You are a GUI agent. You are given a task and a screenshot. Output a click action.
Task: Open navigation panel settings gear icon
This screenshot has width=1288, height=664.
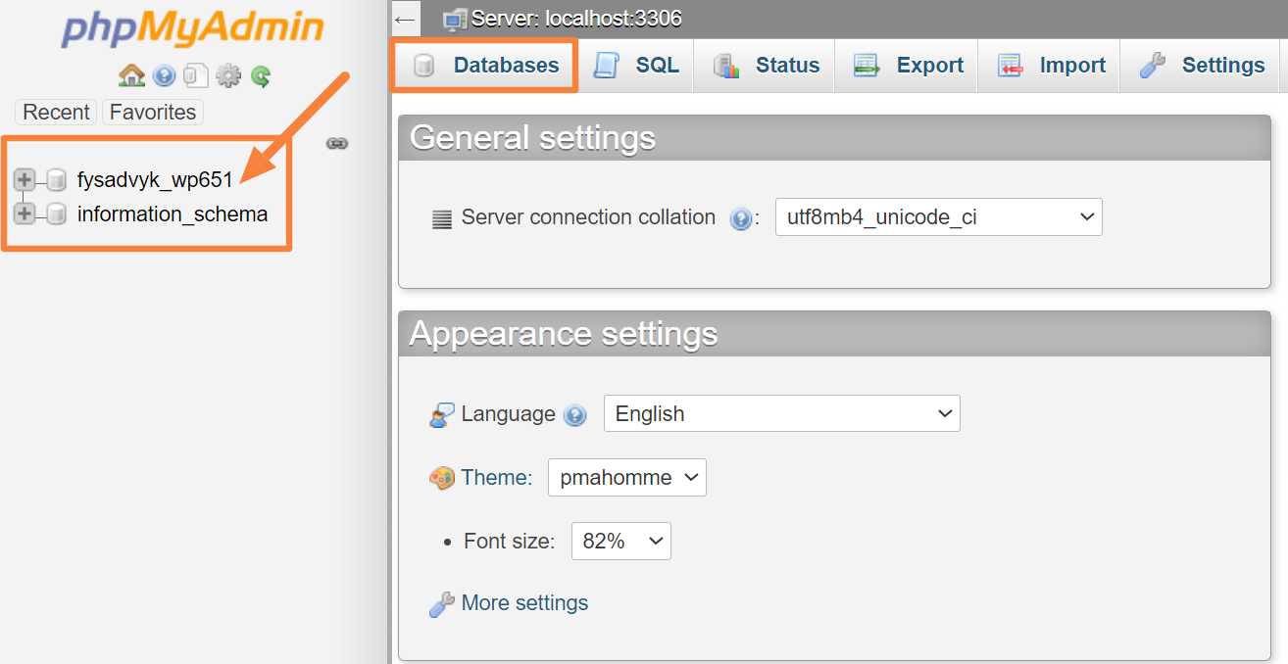[x=228, y=75]
